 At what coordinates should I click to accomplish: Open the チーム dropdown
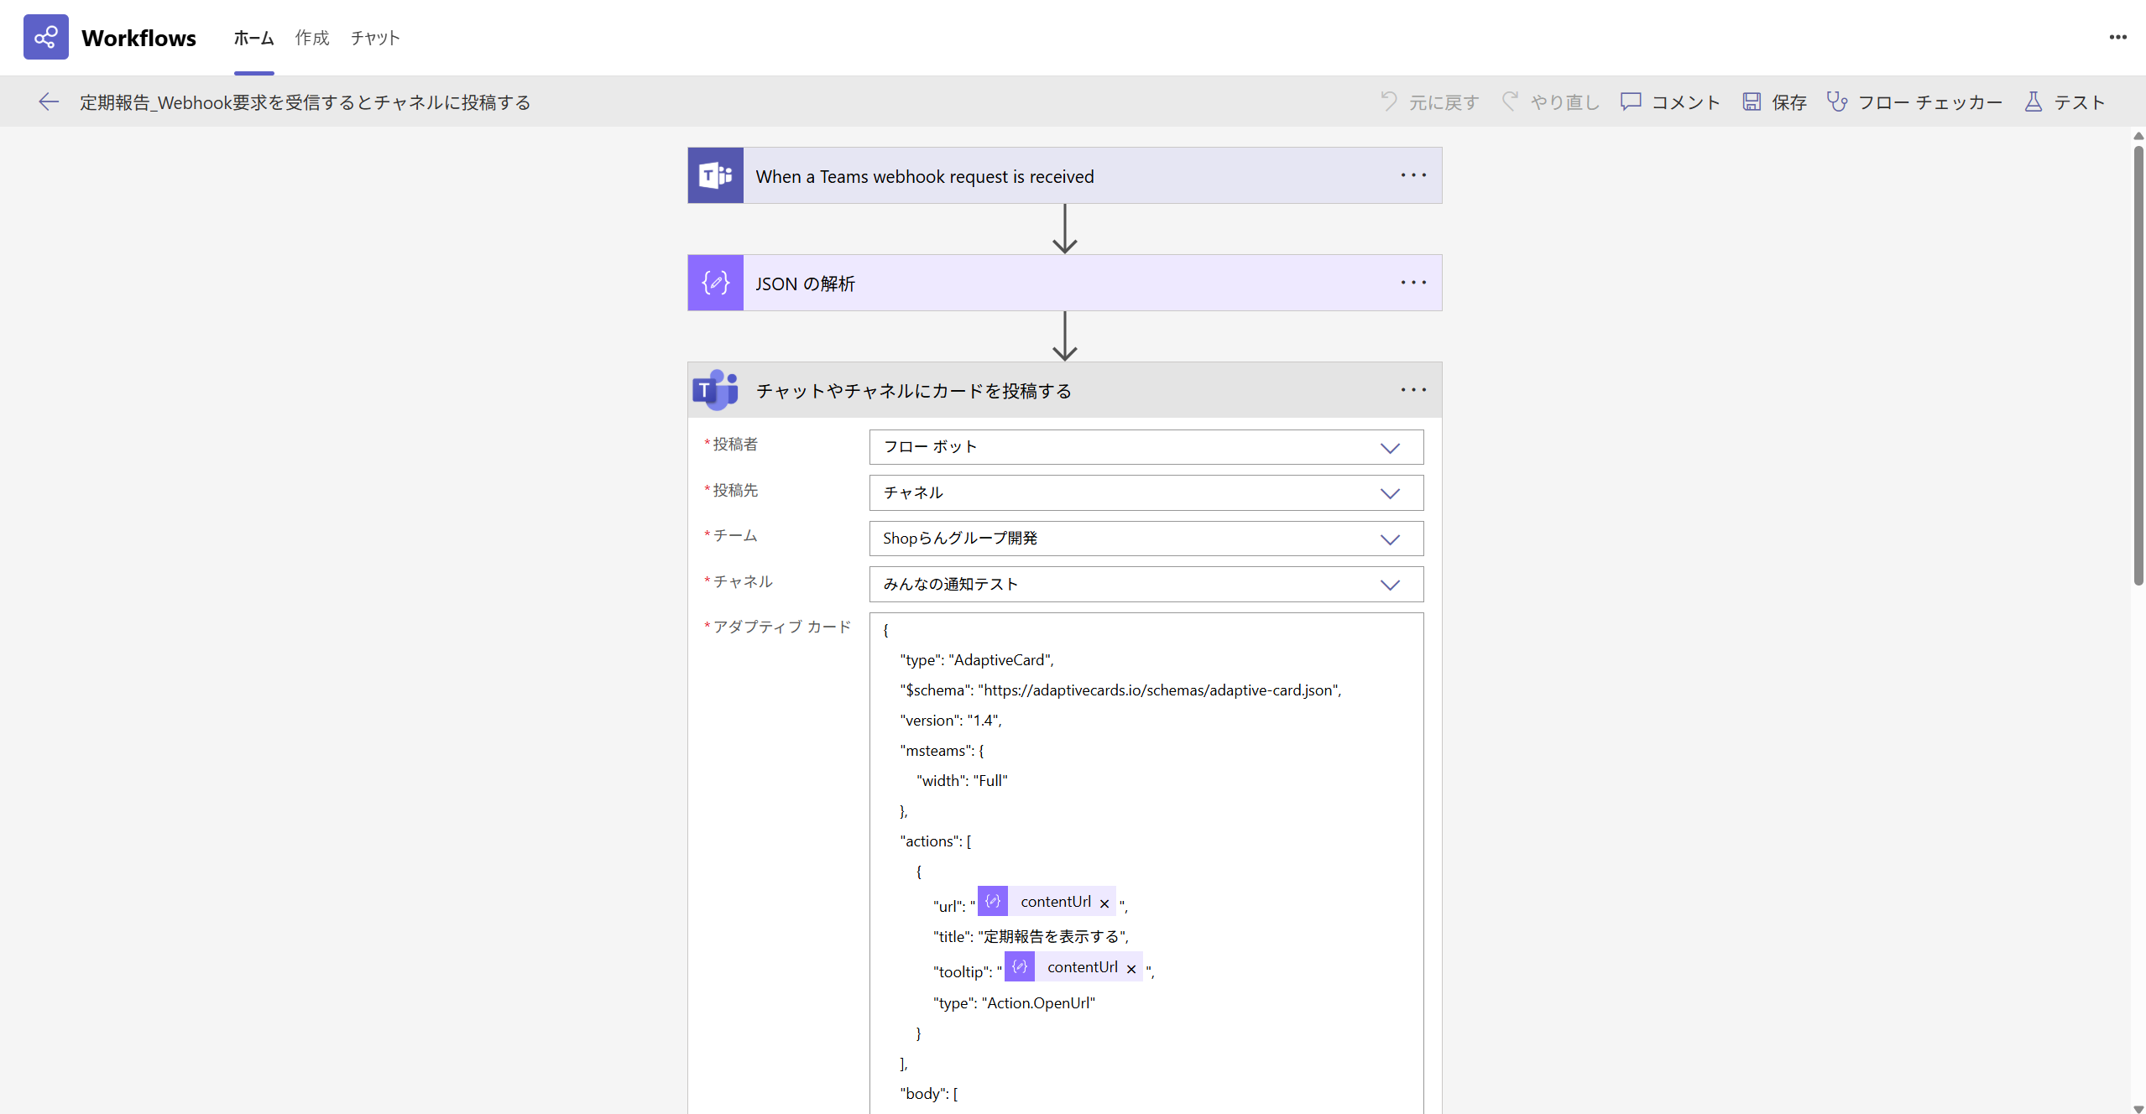(x=1146, y=539)
